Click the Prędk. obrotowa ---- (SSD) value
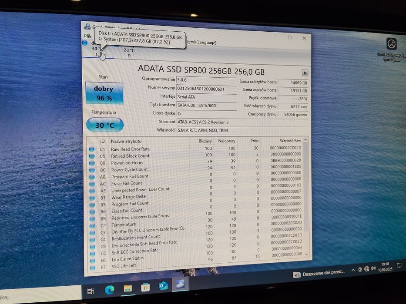Image resolution: width=406 pixels, height=304 pixels. 293,99
